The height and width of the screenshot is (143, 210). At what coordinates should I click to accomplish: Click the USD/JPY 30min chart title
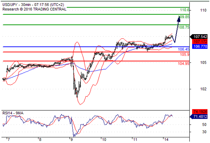tap(33, 5)
